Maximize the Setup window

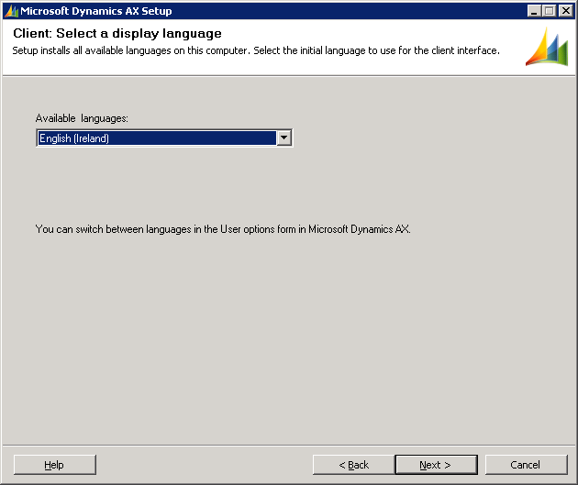point(550,11)
